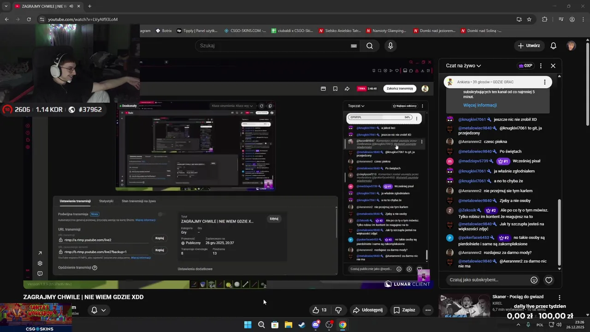Click the @madzixpv5739 username in chat
Screen dimensions: 590x332
[473, 161]
